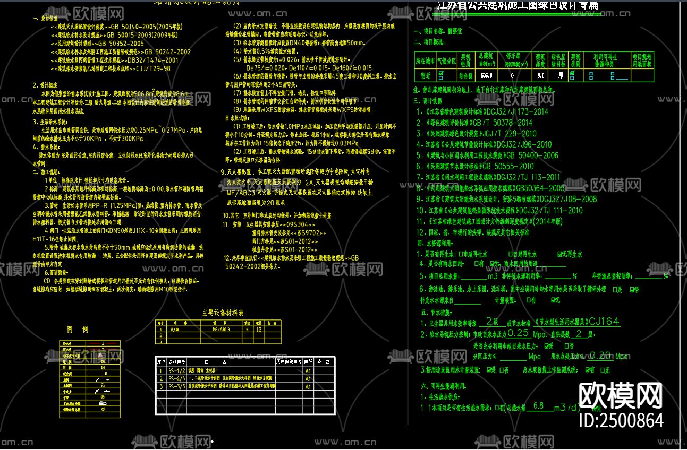Select the "GB/T 50378-2014" standard entry

tap(474, 123)
